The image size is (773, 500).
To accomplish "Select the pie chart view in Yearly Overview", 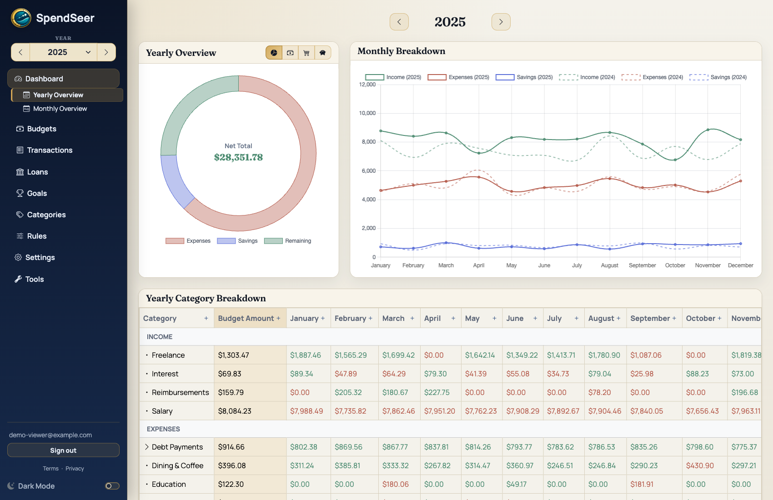I will click(x=274, y=52).
